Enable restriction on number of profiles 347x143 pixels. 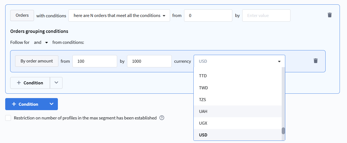(8, 118)
